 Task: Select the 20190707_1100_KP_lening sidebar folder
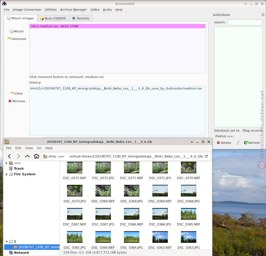[32, 247]
